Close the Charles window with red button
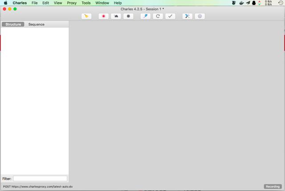The image size is (285, 191). coord(4,9)
